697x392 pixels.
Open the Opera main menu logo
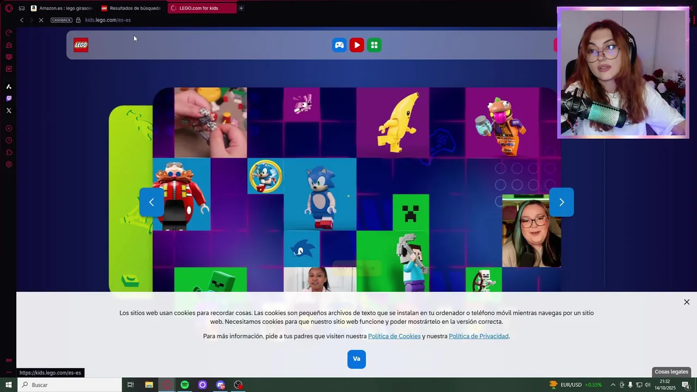click(x=9, y=8)
